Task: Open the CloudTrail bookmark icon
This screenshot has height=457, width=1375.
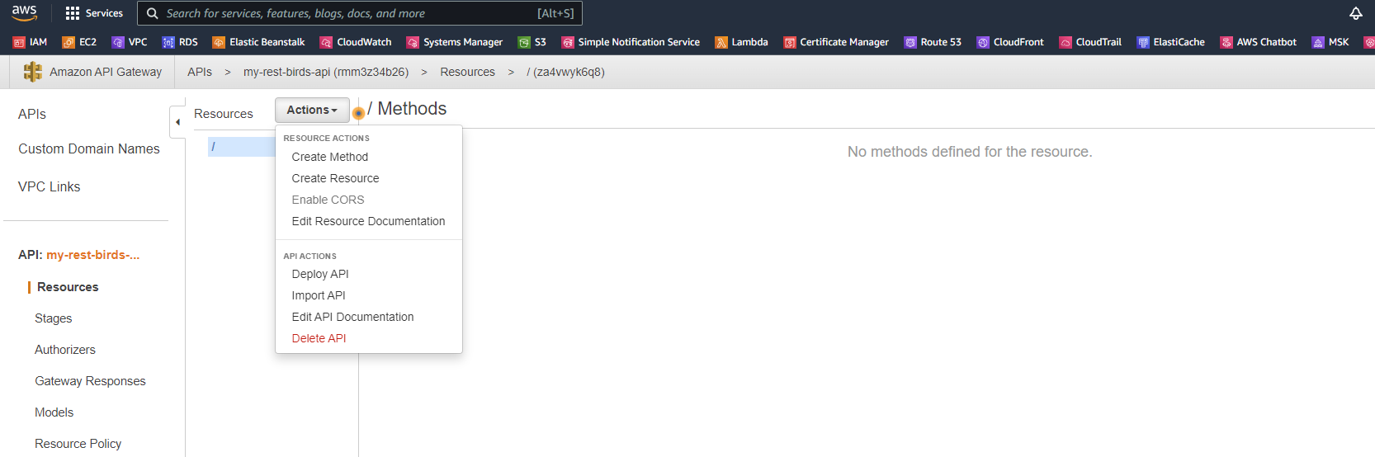Action: click(1066, 42)
